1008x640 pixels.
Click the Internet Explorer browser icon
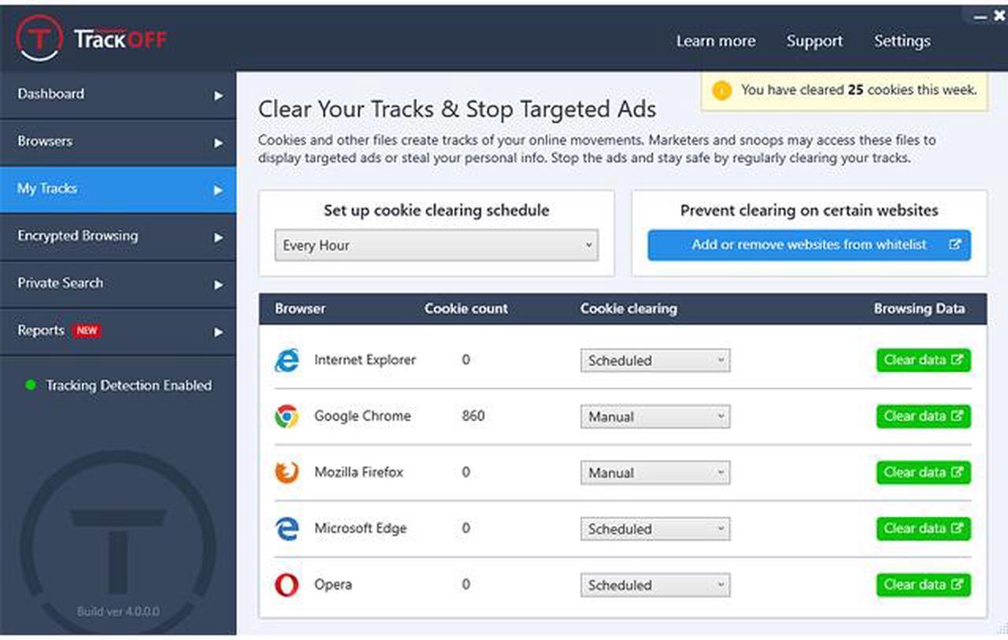point(287,360)
